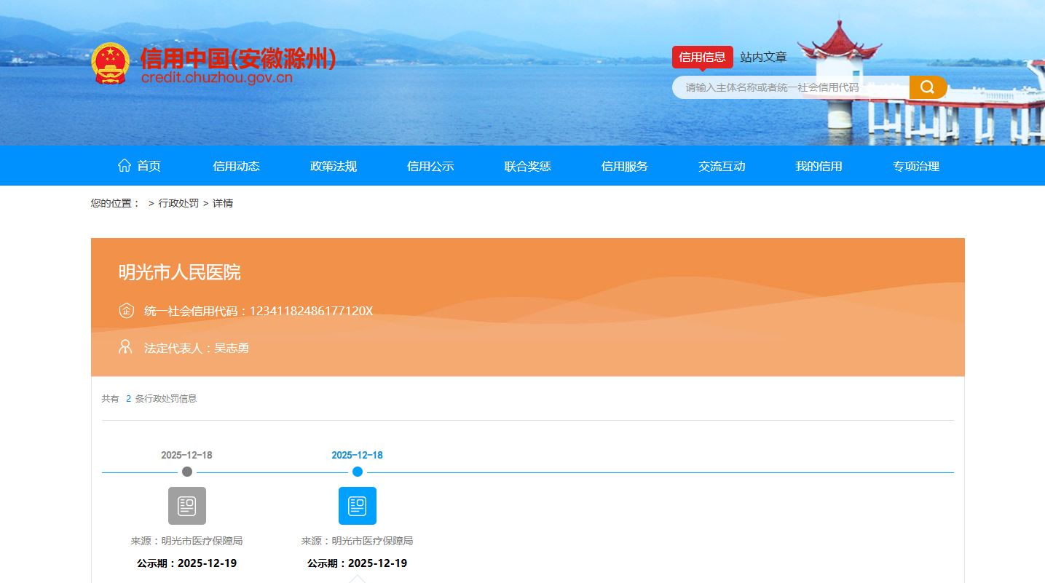Viewport: 1045px width, 583px height.
Task: Click the person icon beside 法定代表人
Action: click(125, 346)
